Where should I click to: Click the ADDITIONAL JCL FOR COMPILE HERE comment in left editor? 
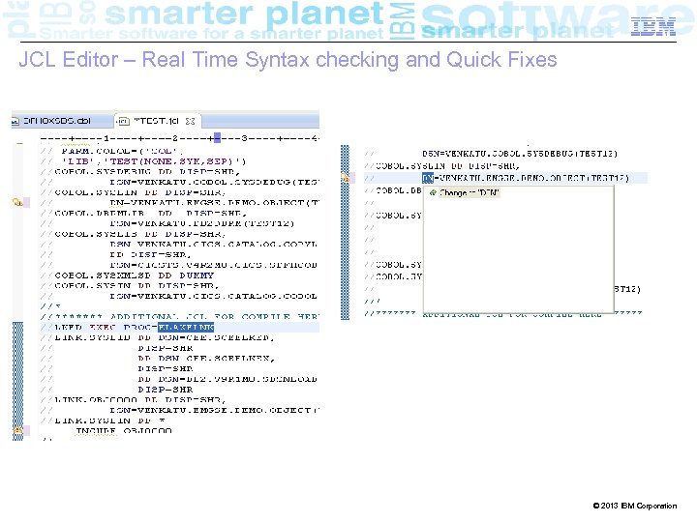tap(180, 317)
